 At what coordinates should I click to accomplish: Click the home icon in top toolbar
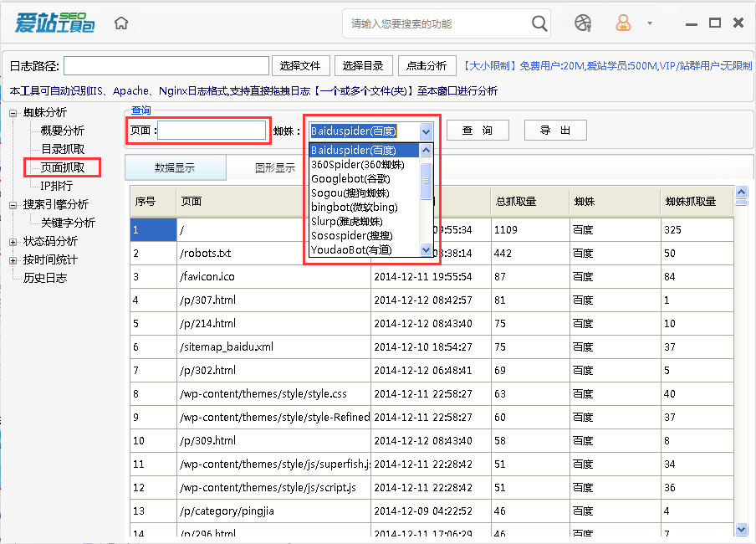[x=120, y=23]
